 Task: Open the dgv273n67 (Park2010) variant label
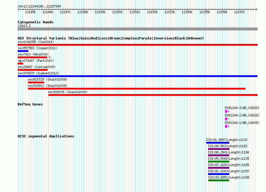pyautogui.click(x=36, y=61)
